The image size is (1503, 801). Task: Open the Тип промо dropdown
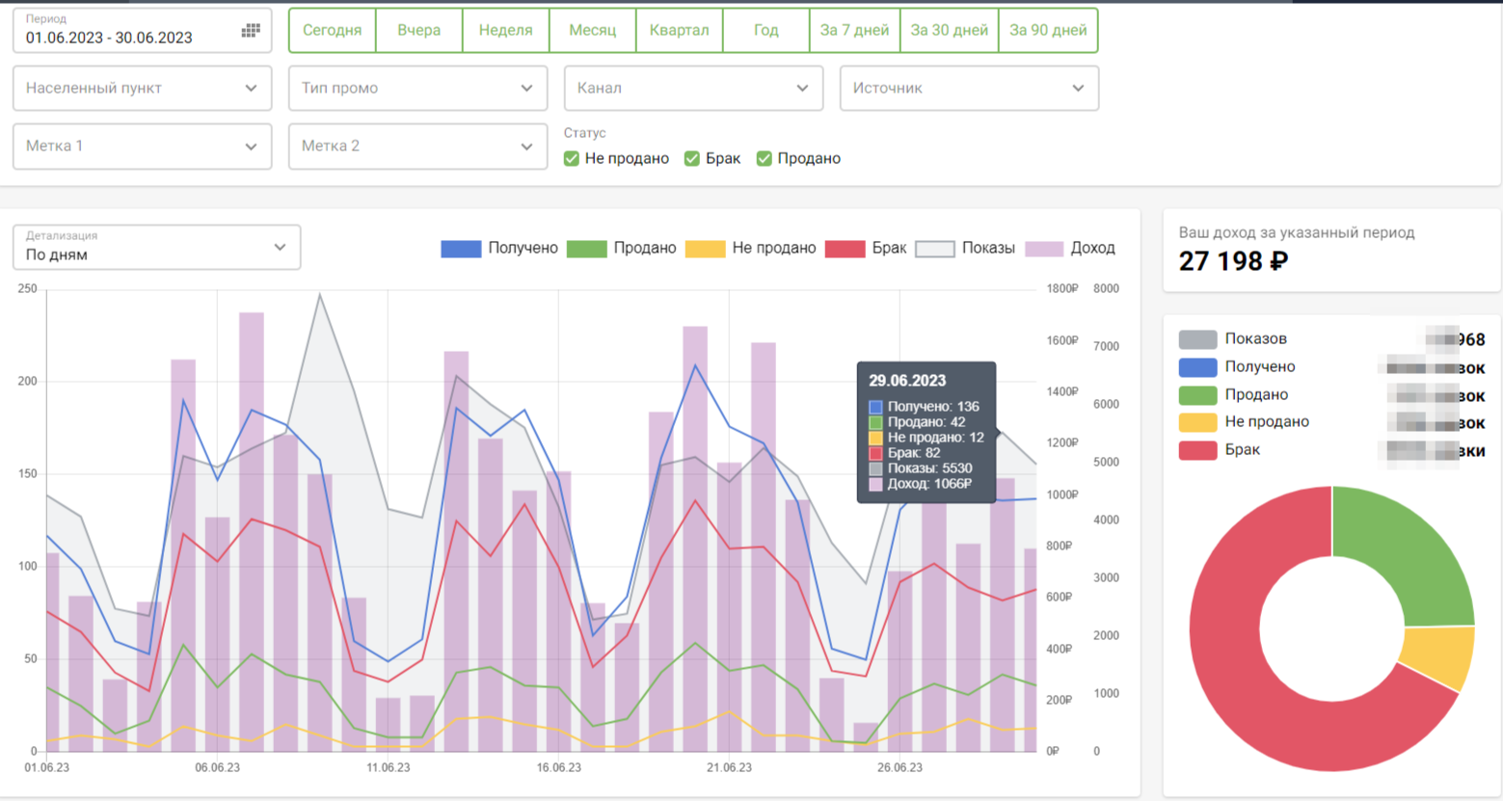[417, 89]
